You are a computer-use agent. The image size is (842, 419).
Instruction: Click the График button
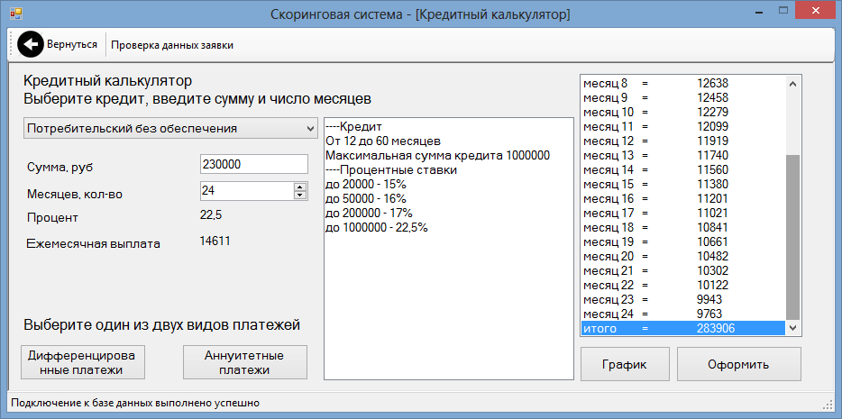tap(625, 364)
